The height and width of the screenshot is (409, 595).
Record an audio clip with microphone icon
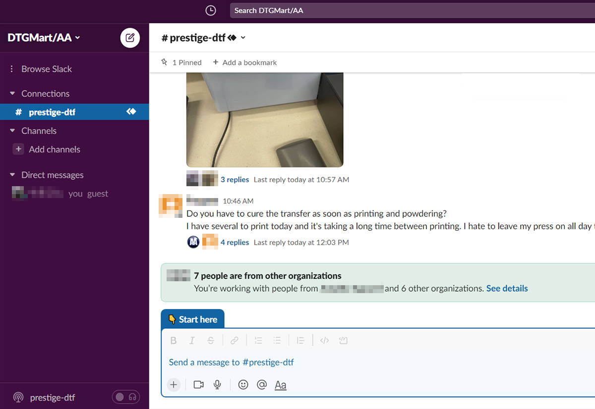click(217, 385)
